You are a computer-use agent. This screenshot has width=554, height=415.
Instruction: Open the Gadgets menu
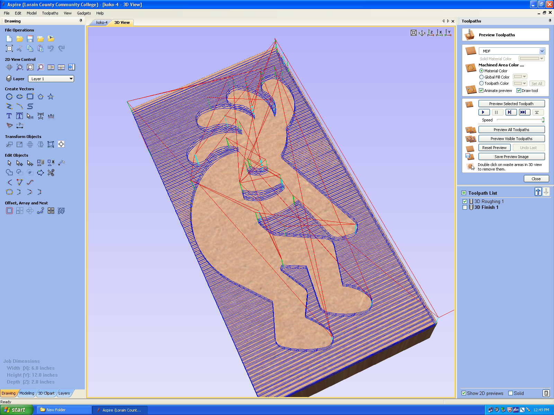click(x=84, y=13)
